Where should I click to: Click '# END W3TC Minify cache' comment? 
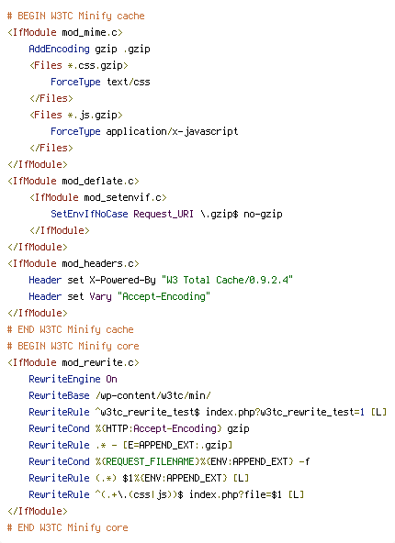click(71, 329)
